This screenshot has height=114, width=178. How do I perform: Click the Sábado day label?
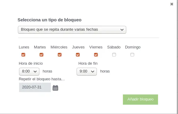114,47
